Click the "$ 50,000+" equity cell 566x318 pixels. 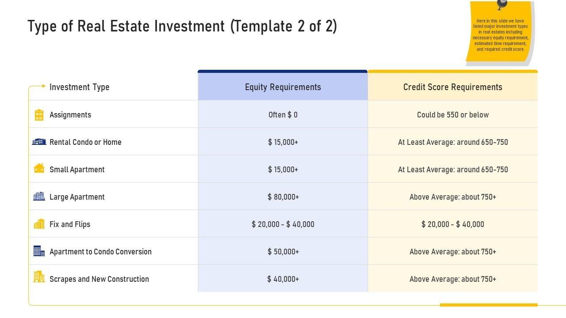pyautogui.click(x=283, y=252)
